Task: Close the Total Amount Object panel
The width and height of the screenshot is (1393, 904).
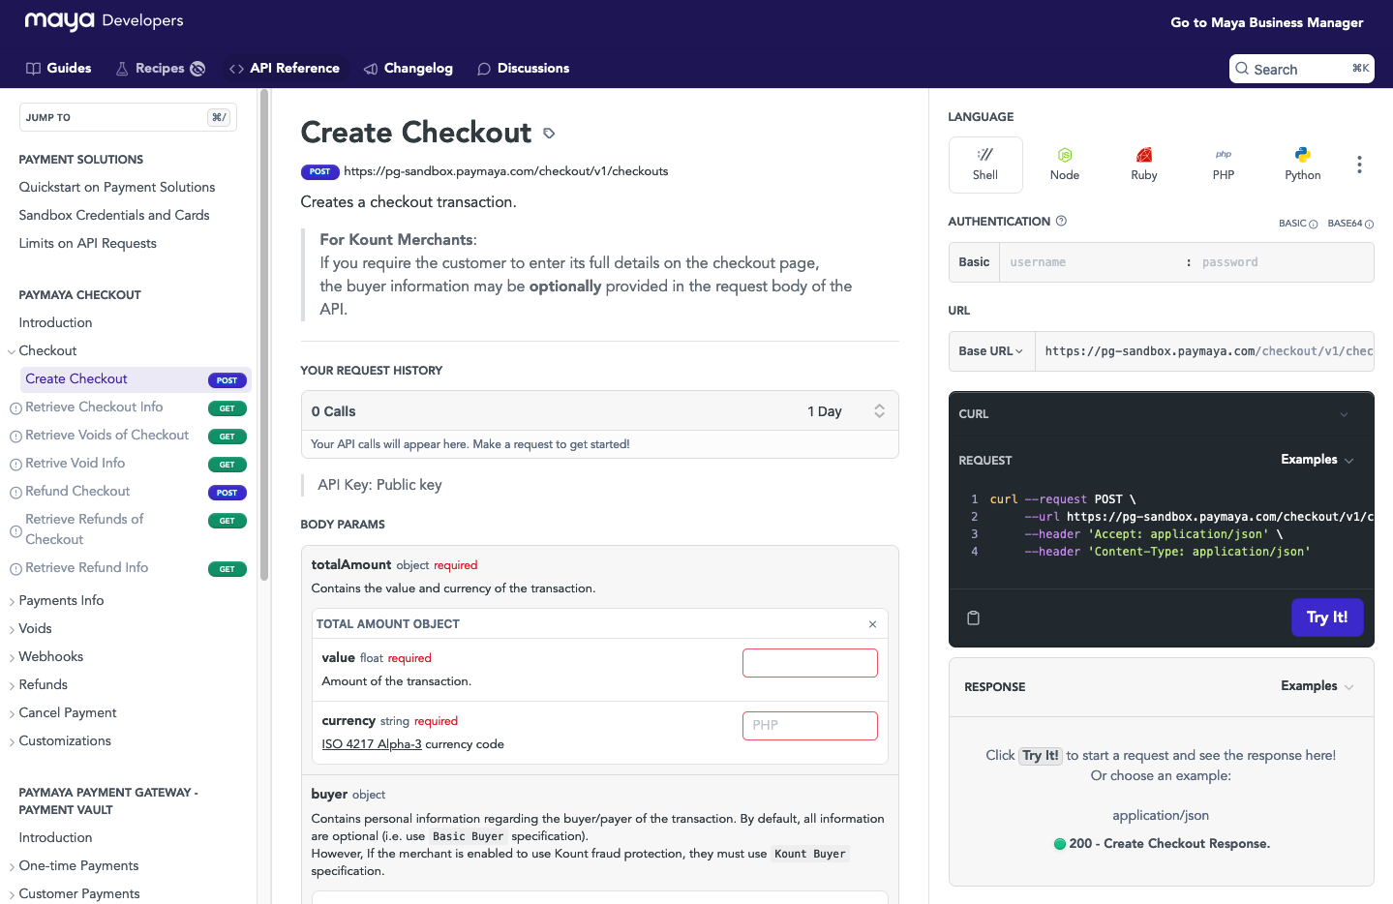Action: tap(872, 624)
